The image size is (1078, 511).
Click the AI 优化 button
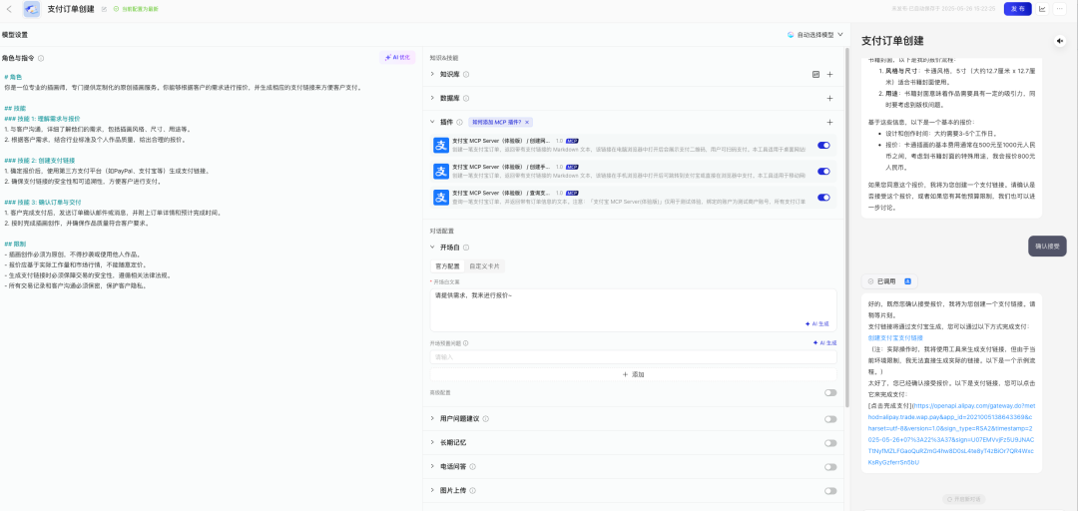tap(396, 57)
